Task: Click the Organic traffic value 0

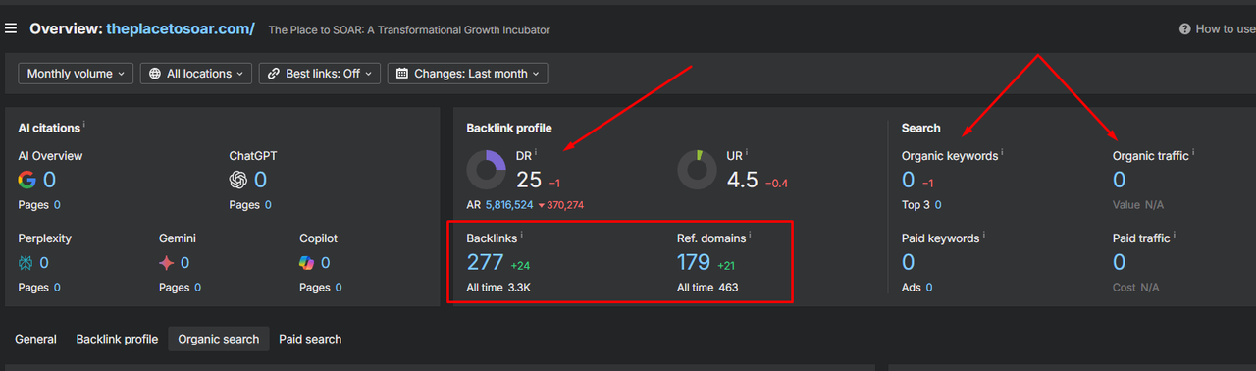Action: [1120, 180]
